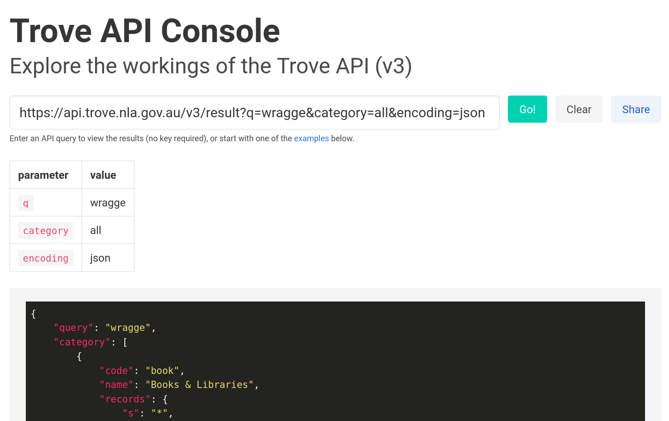Click the "records" key in JSON output
Image resolution: width=669 pixels, height=421 pixels.
(x=125, y=399)
